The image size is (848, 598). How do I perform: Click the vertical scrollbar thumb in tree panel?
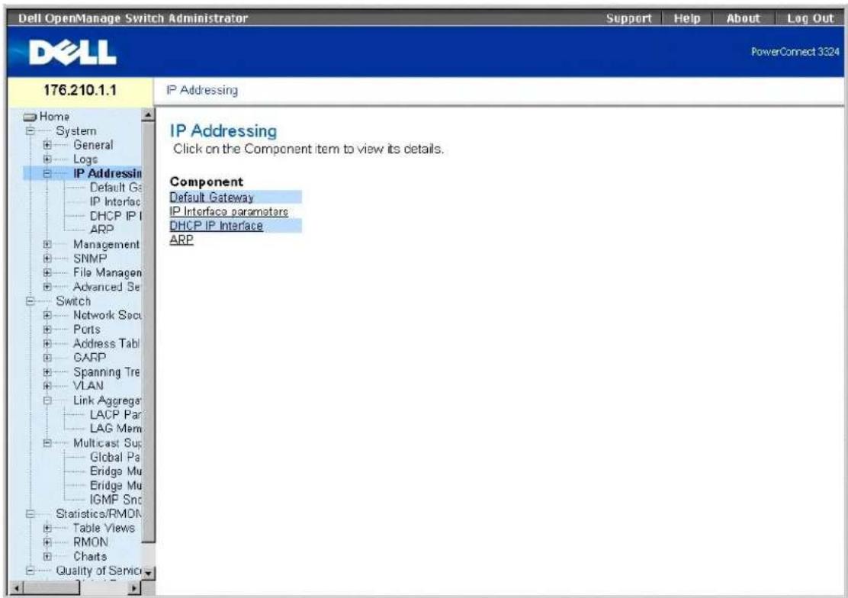pyautogui.click(x=148, y=333)
